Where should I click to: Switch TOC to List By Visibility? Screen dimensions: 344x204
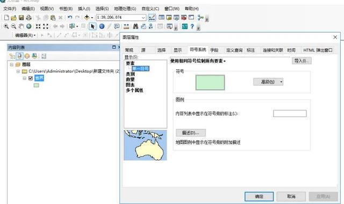pos(27,56)
